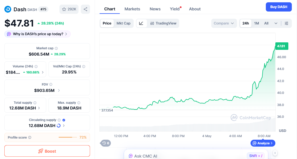This screenshot has width=297, height=159.
Task: Click the Buy DASH button
Action: pyautogui.click(x=279, y=7)
